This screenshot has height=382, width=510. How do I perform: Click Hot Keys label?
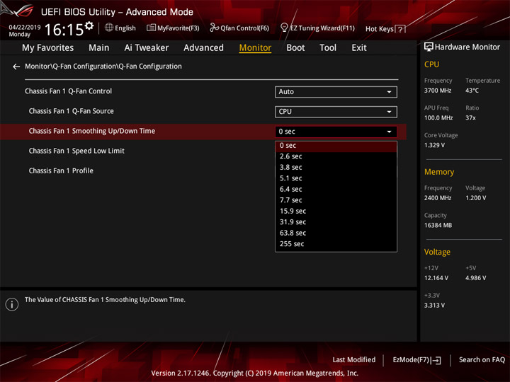point(380,29)
